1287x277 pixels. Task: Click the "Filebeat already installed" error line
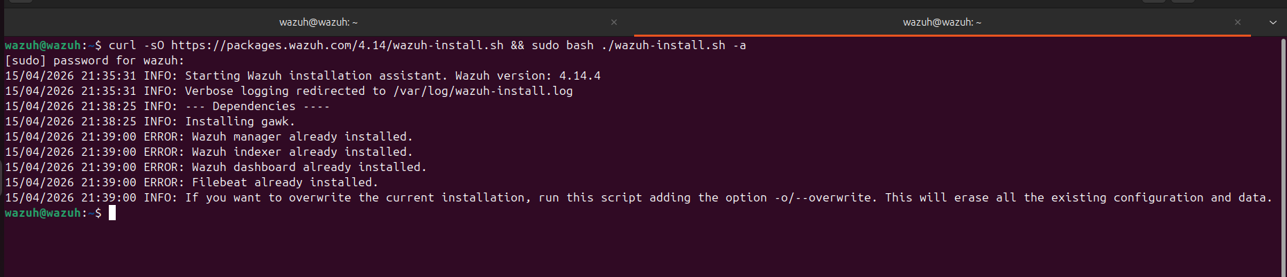point(284,183)
